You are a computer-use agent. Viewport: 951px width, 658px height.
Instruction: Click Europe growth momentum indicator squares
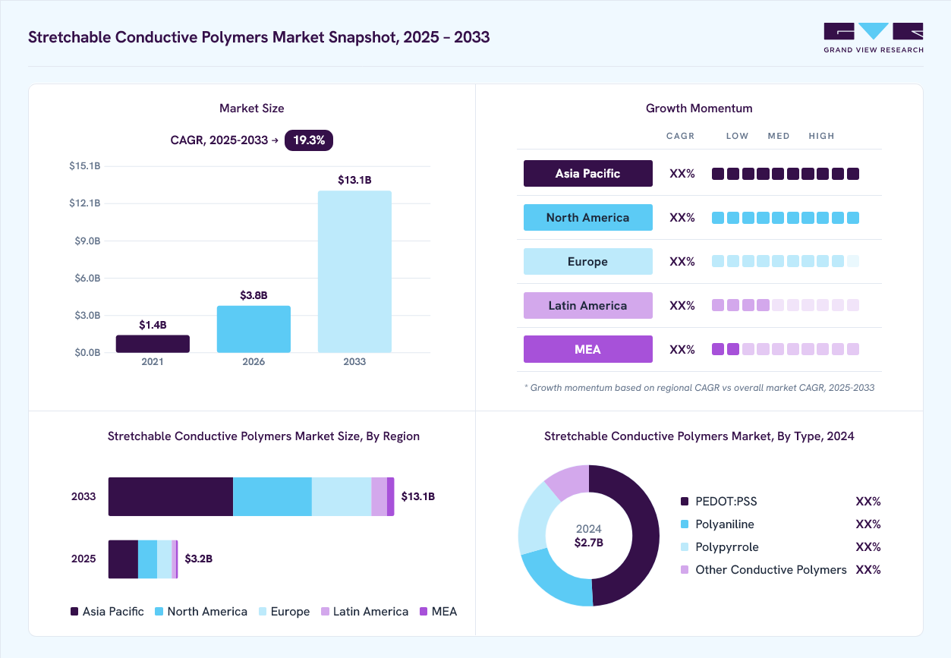click(786, 261)
